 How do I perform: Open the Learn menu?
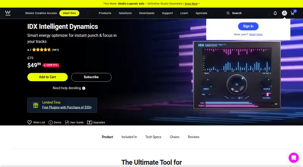click(x=184, y=13)
